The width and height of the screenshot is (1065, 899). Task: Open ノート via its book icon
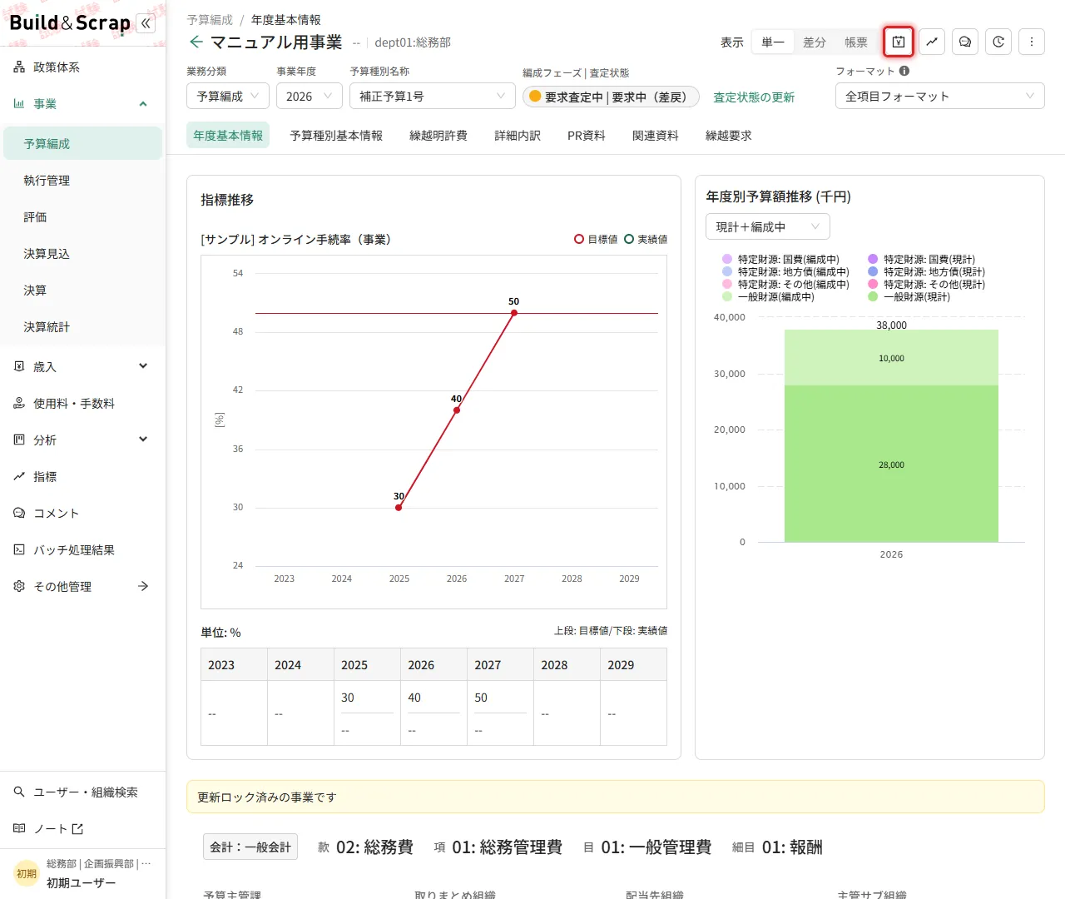(19, 829)
